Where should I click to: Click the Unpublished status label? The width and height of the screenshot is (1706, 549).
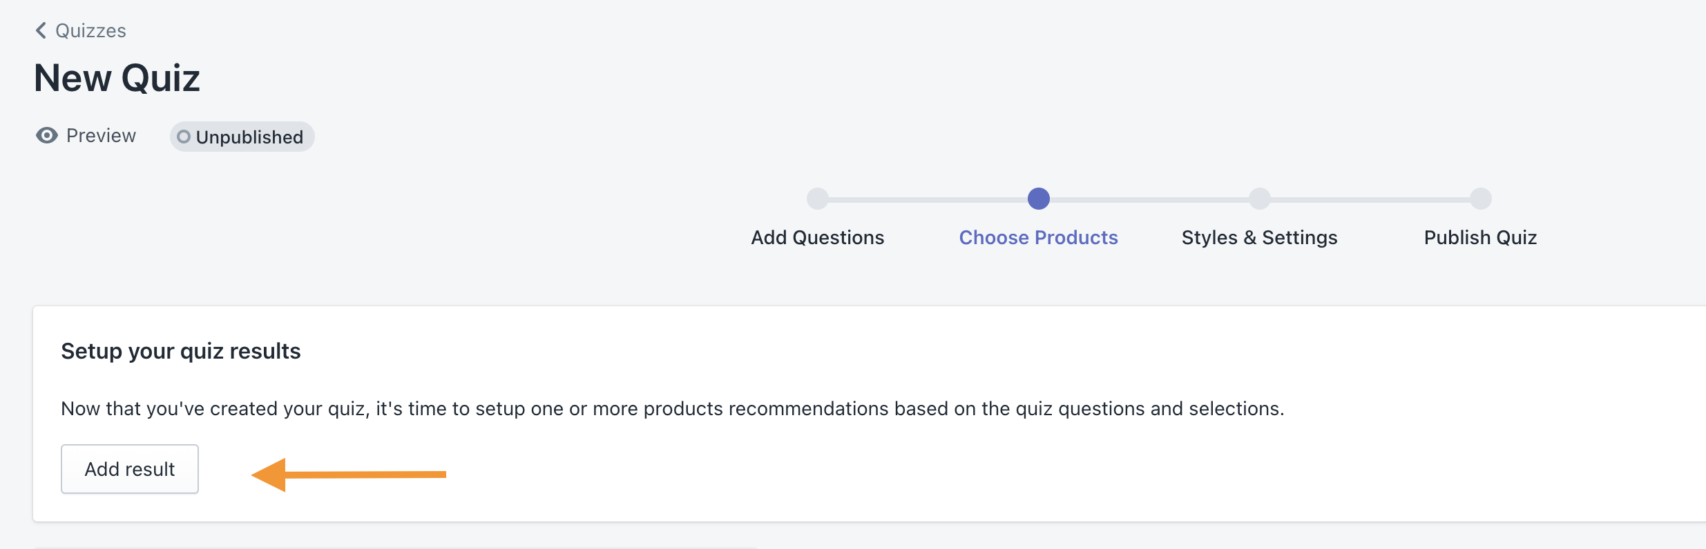[249, 137]
